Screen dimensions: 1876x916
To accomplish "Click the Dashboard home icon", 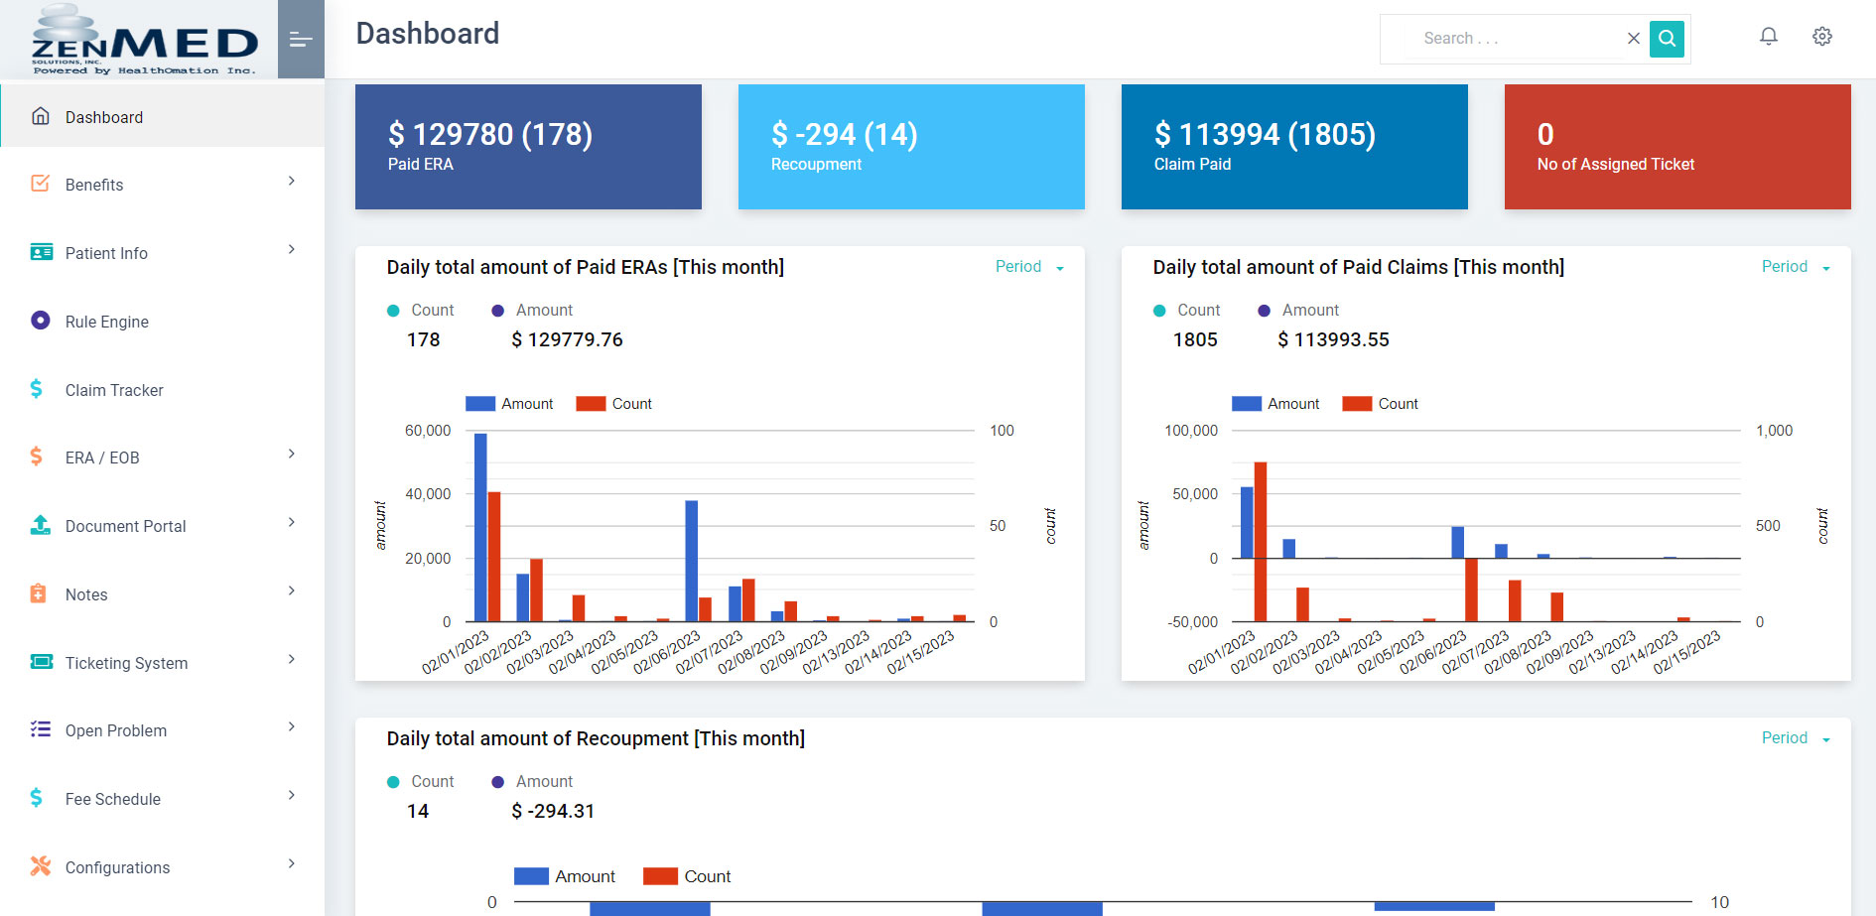I will pos(41,116).
